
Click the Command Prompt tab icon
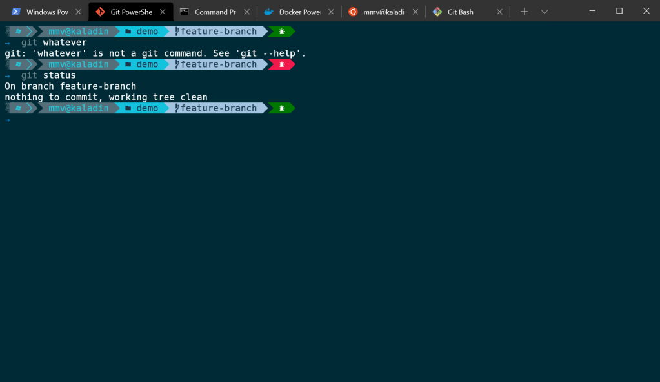pos(185,12)
